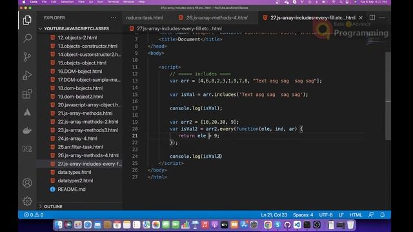Viewport: 413px width, 232px height.
Task: Open 19.dom-boject2.html file
Action: pyautogui.click(x=80, y=97)
